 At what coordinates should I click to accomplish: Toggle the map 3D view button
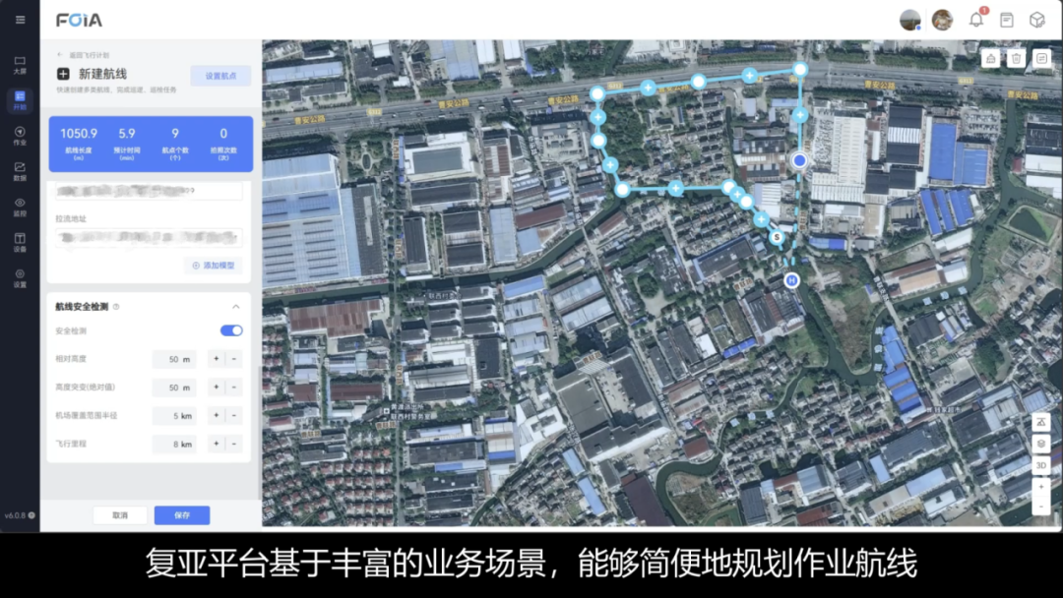1041,465
